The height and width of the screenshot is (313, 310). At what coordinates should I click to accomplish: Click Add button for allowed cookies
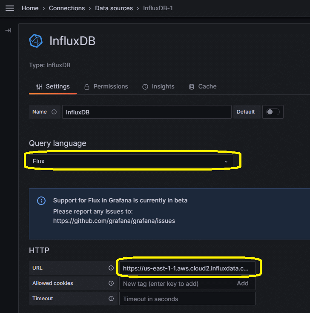click(x=243, y=283)
